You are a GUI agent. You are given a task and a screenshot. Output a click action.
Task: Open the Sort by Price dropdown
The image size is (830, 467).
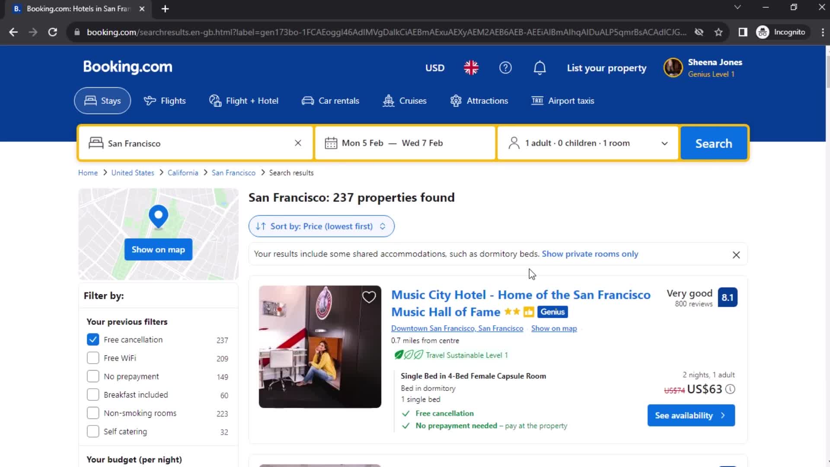click(x=321, y=226)
